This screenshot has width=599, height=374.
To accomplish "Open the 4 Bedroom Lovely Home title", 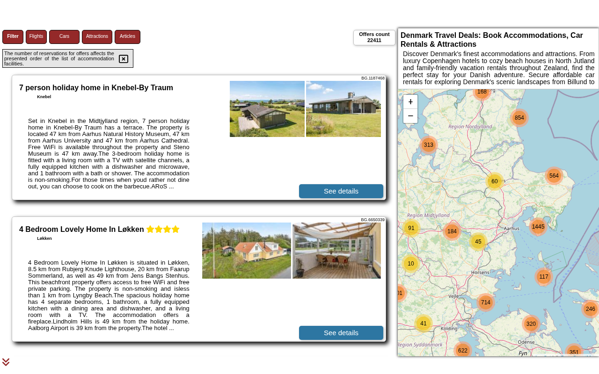I will point(81,230).
